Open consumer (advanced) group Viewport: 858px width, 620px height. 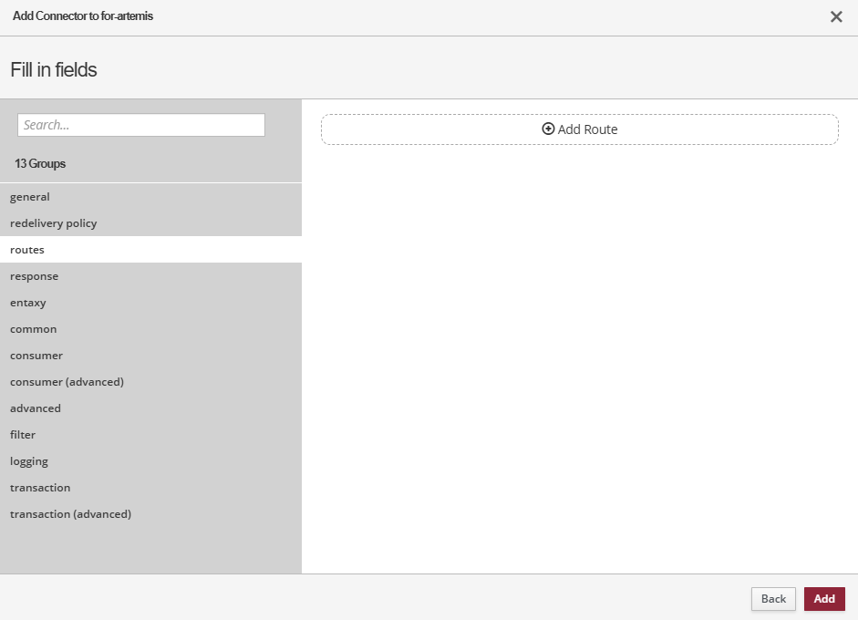[x=67, y=382]
